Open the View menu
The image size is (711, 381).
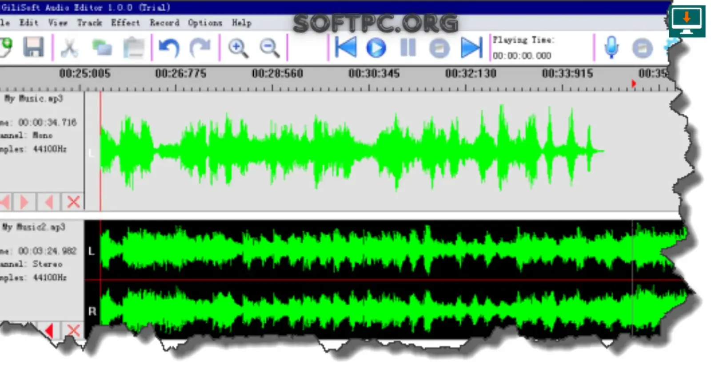[x=58, y=23]
